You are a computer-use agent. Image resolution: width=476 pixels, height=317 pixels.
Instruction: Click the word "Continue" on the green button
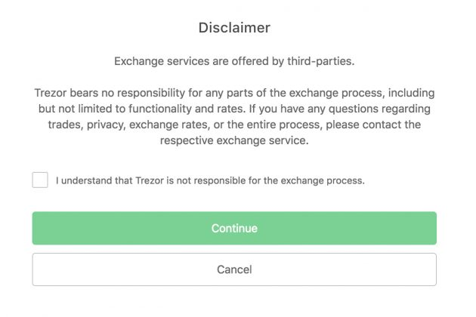click(234, 228)
